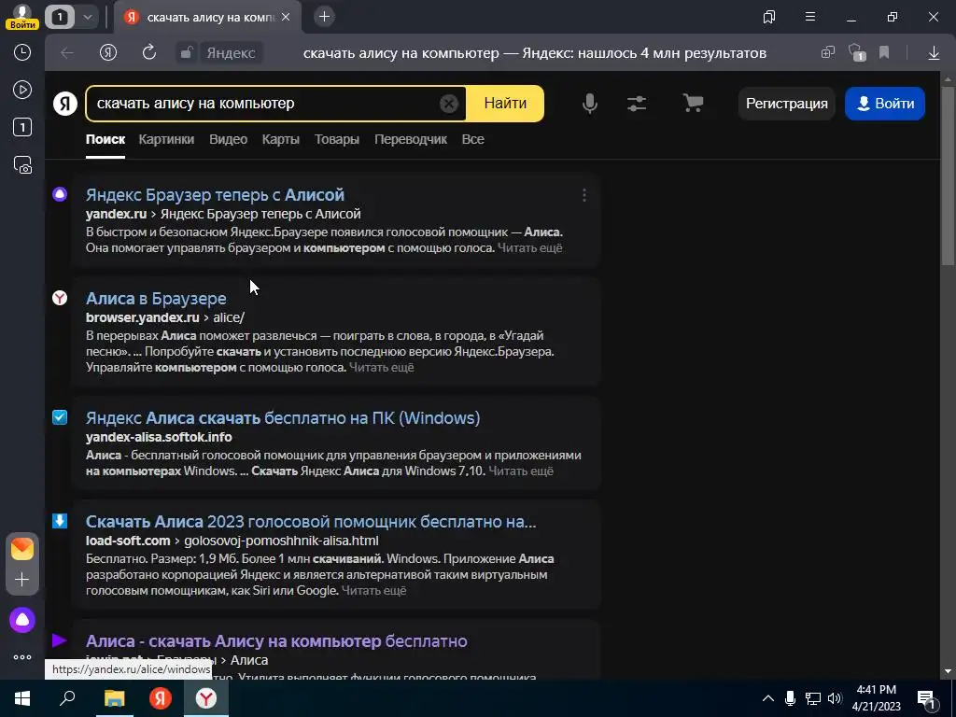Click the blue Войти button
This screenshot has width=956, height=717.
(x=885, y=104)
